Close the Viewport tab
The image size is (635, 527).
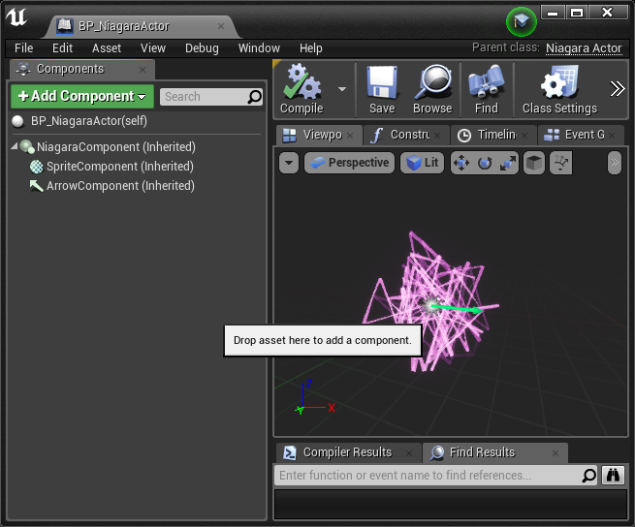tap(350, 136)
